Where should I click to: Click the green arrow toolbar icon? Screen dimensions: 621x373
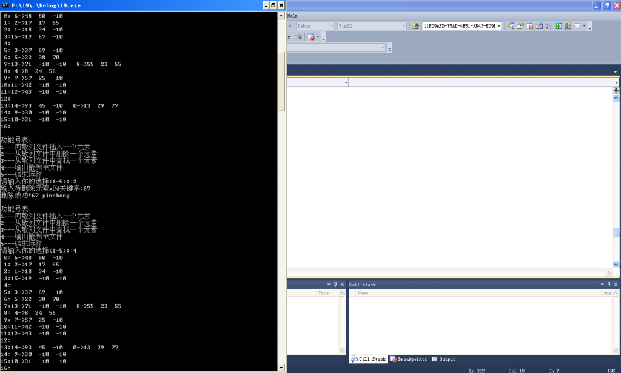tap(559, 26)
